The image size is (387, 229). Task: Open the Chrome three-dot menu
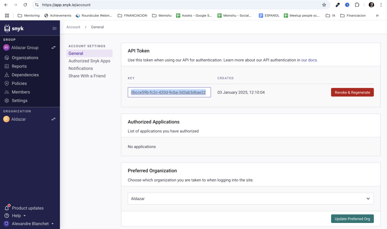381,5
